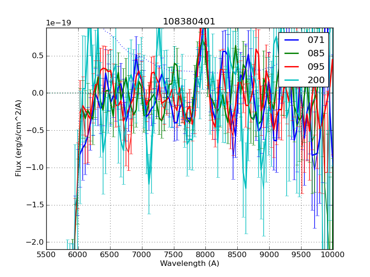Click the 200 legend label
The image size is (370, 277).
pos(316,80)
